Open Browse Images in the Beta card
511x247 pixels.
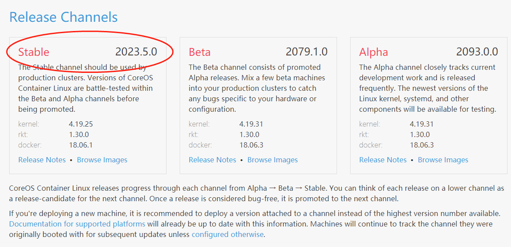(272, 160)
